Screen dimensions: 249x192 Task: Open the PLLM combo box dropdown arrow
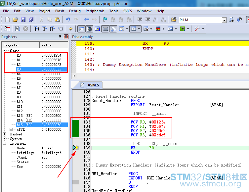click(224, 20)
